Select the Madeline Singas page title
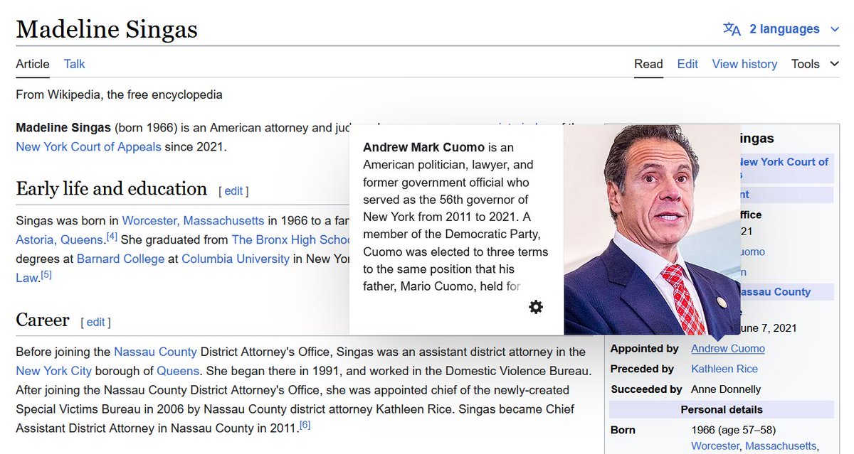The width and height of the screenshot is (854, 454). click(107, 29)
